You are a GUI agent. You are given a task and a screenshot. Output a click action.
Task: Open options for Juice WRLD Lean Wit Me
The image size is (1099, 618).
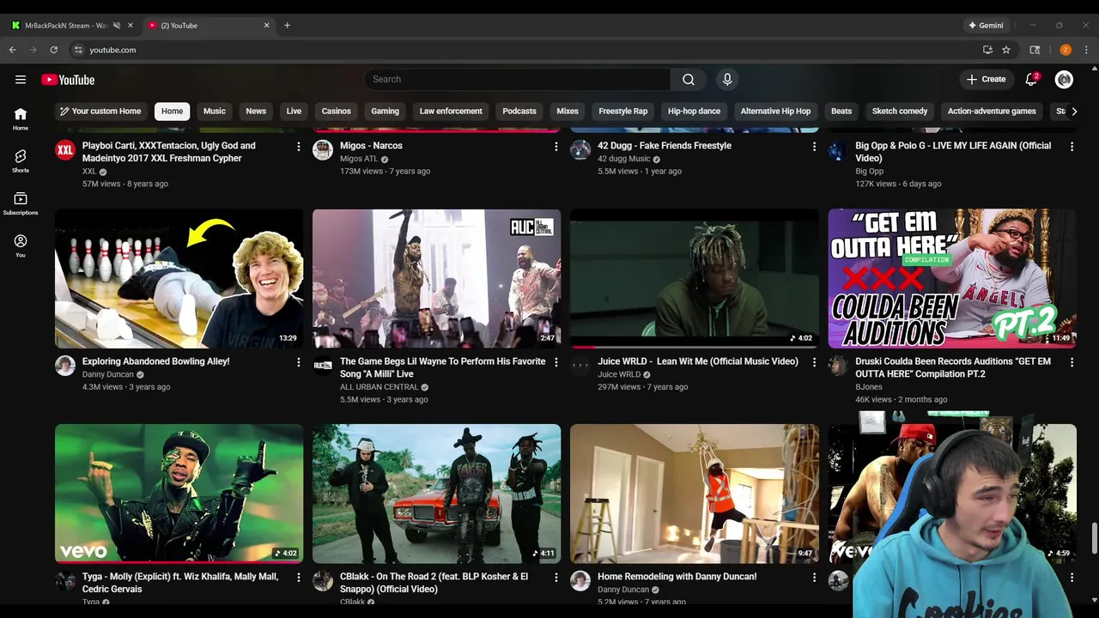(x=814, y=362)
